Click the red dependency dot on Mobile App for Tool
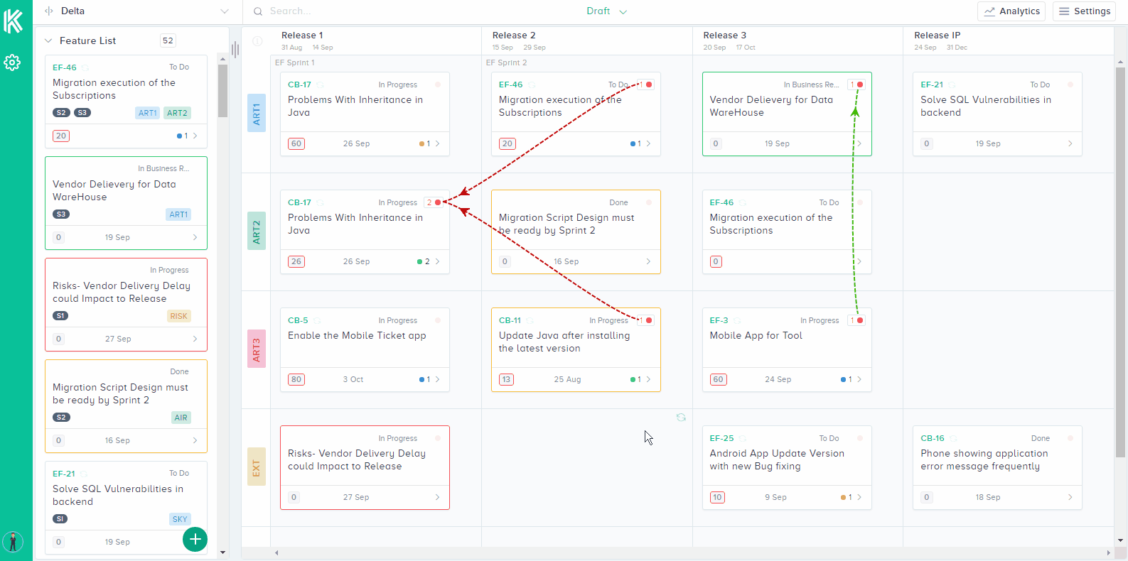This screenshot has width=1128, height=561. (x=860, y=320)
